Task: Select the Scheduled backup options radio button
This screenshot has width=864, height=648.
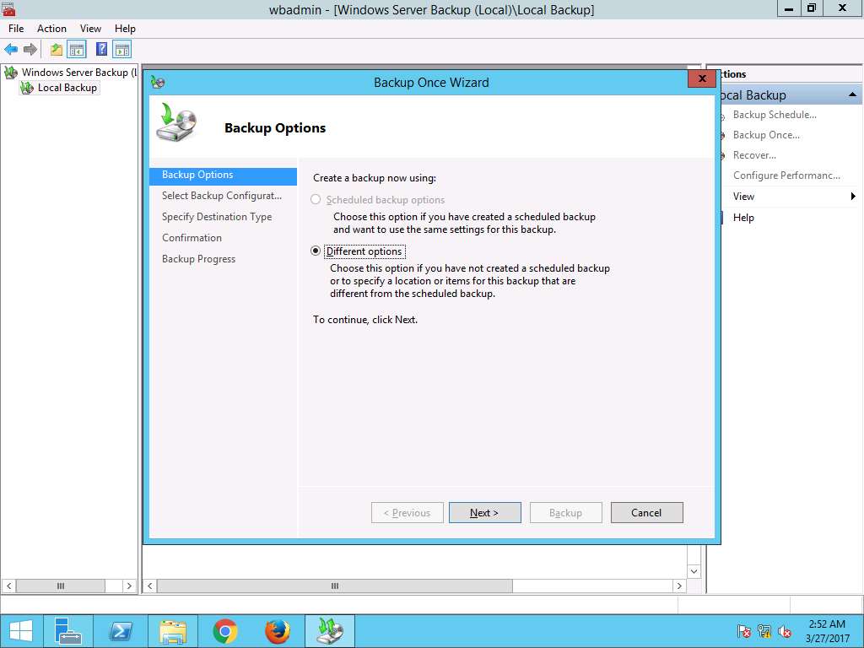Action: (x=316, y=199)
